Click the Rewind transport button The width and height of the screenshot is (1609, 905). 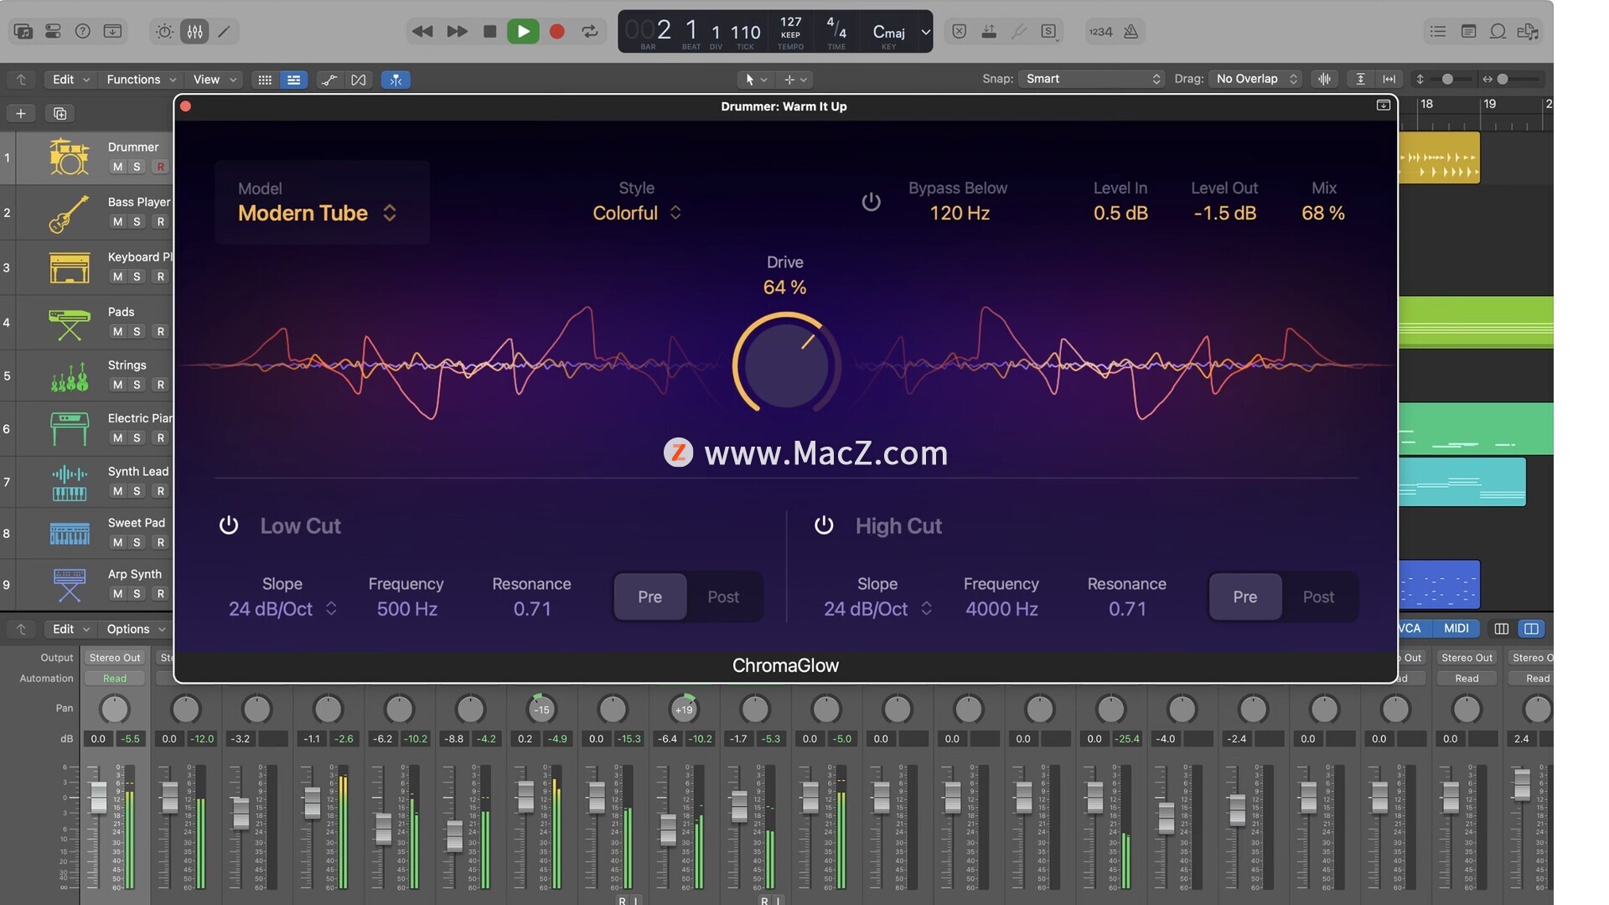coord(422,32)
